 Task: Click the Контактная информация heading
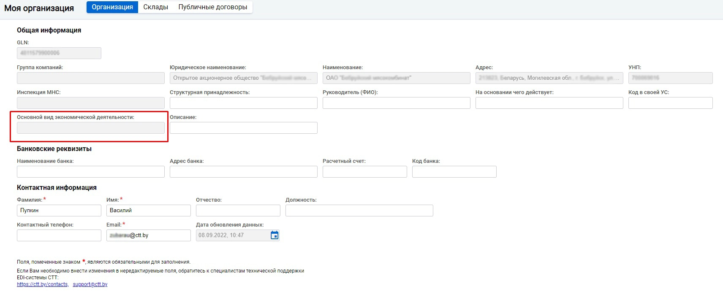57,188
